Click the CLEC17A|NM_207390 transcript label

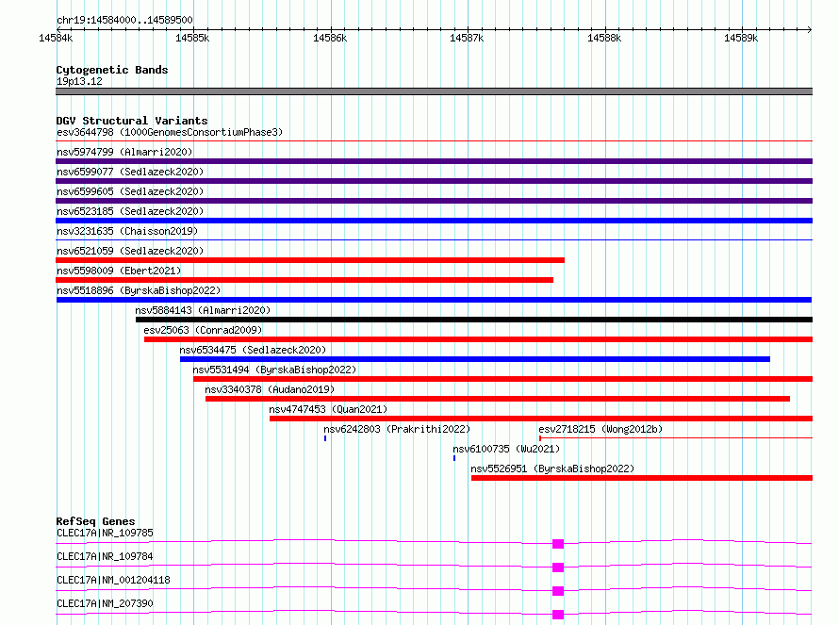(x=105, y=603)
